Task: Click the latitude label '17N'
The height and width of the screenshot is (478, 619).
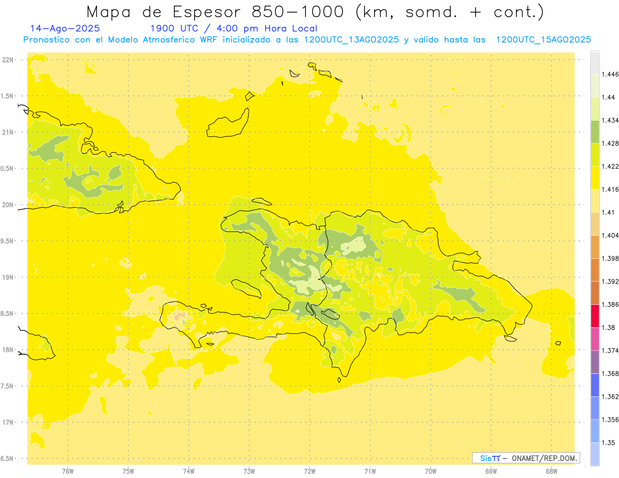Action: pos(9,422)
